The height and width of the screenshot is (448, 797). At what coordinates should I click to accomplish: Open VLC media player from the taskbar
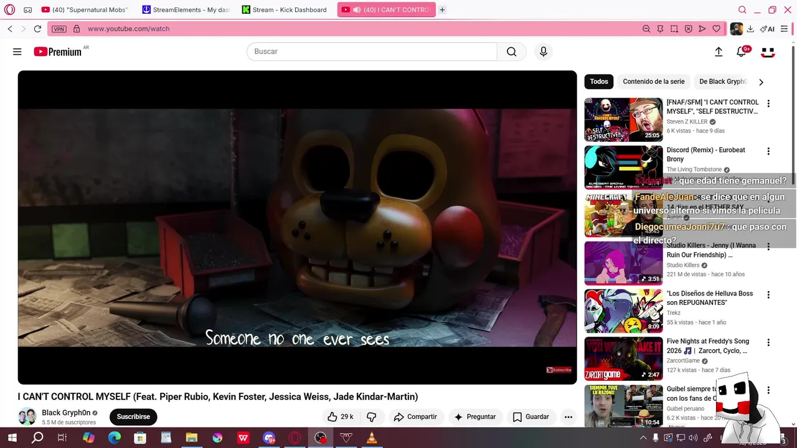[372, 438]
